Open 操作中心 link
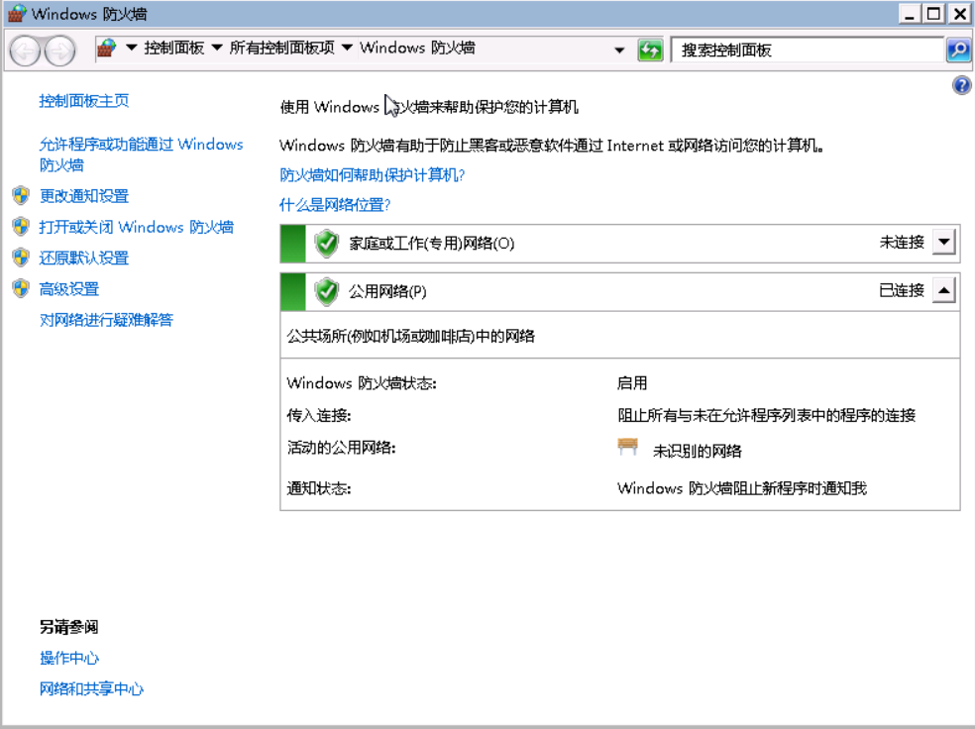This screenshot has width=975, height=729. [x=69, y=658]
